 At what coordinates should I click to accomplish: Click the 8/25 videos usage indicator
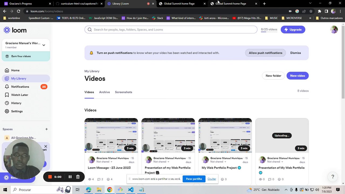point(269,30)
